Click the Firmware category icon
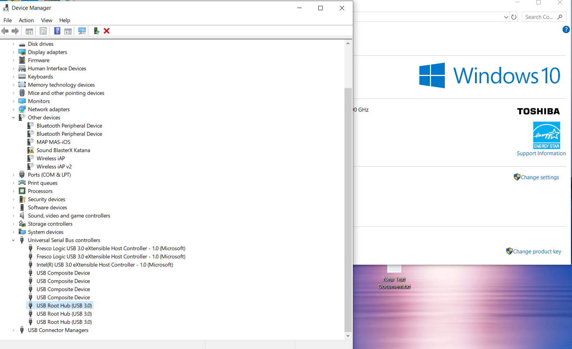The image size is (572, 349). pos(22,60)
